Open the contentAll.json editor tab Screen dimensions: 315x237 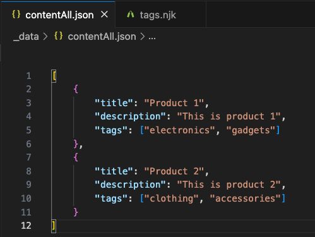point(58,15)
